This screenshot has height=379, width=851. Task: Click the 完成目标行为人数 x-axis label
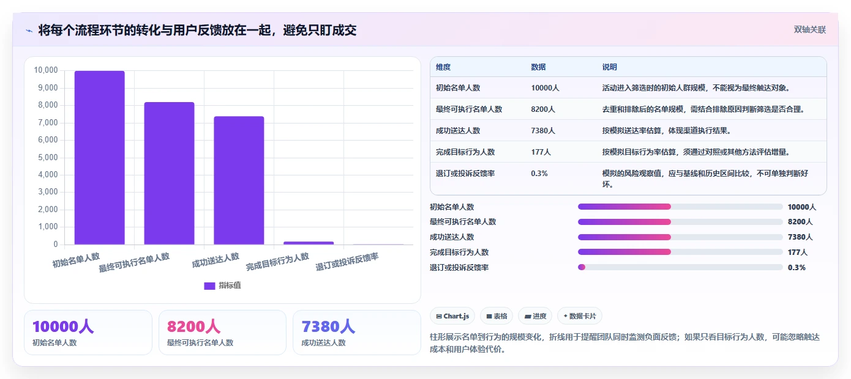point(277,262)
